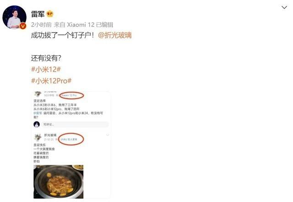Click 折光玻璃's avatar in the lower post

tap(38, 137)
